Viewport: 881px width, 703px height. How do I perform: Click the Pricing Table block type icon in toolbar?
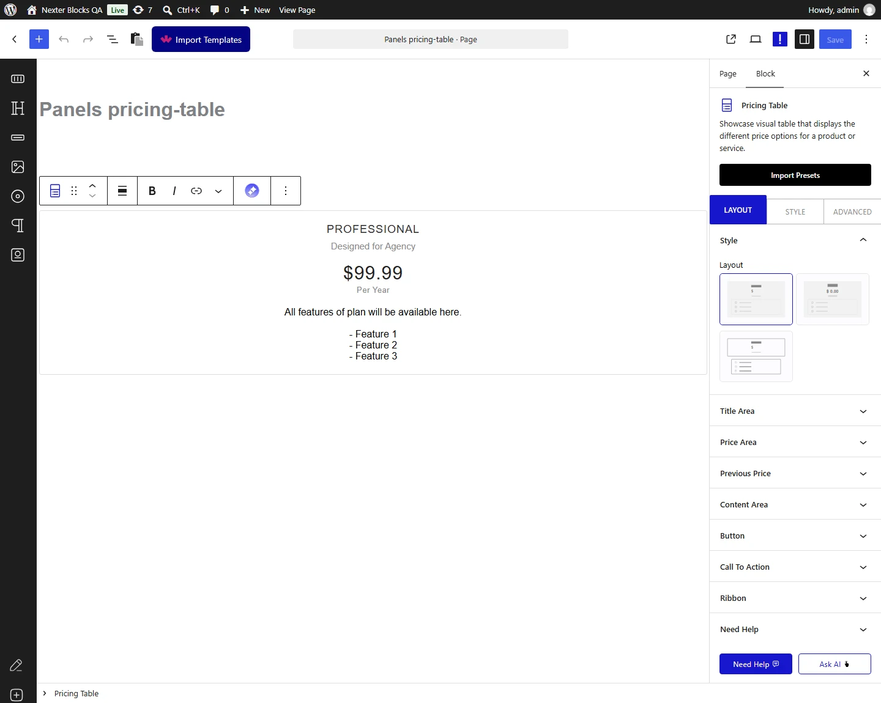55,191
